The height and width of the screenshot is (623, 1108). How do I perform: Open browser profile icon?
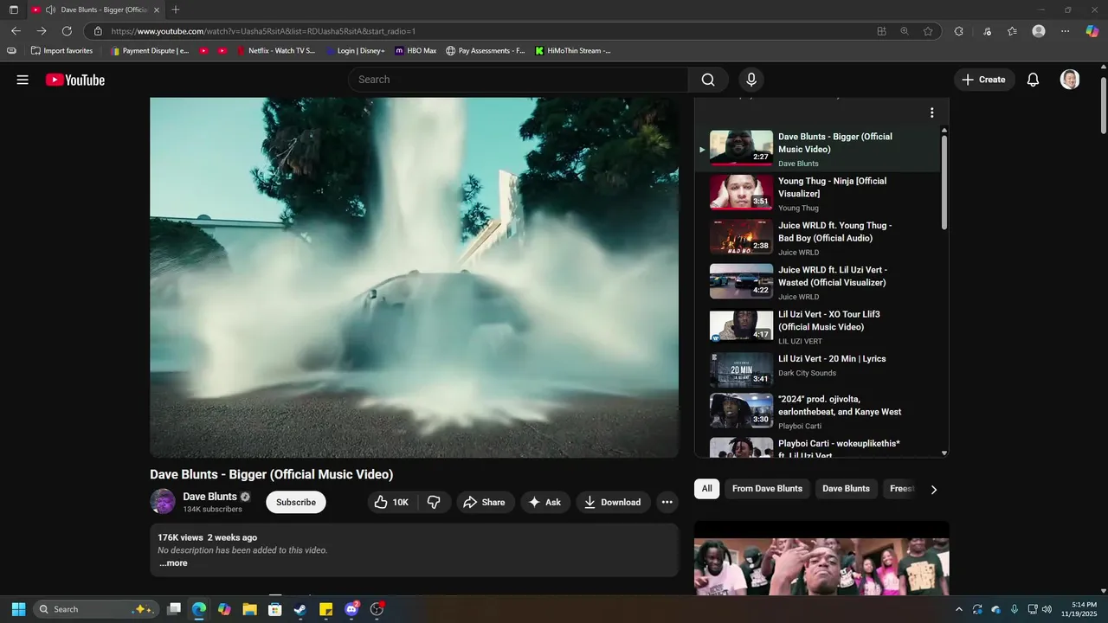[1039, 31]
